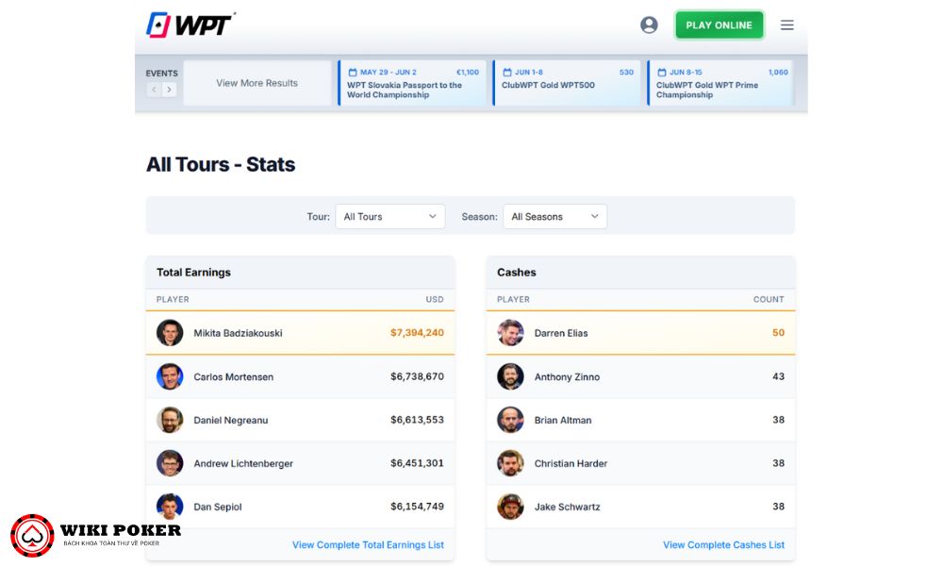The height and width of the screenshot is (566, 943).
Task: Select player name Carlos Mortensen
Action: coord(233,377)
